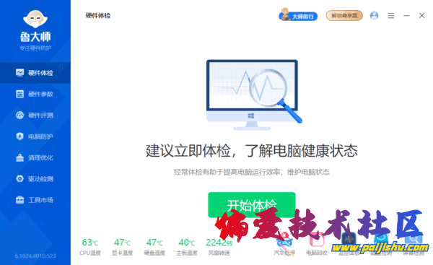
Task: Open 清理优化 in the sidebar
Action: 35,158
